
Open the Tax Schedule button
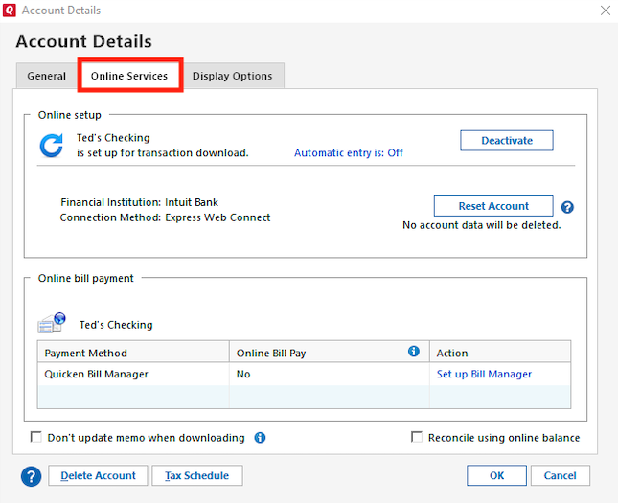[197, 475]
